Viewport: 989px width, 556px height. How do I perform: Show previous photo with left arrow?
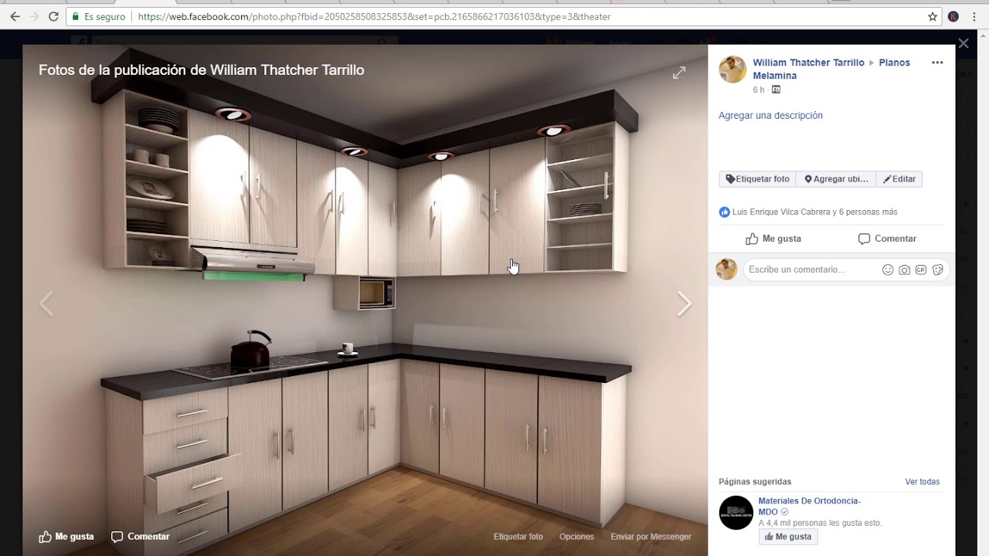point(46,304)
